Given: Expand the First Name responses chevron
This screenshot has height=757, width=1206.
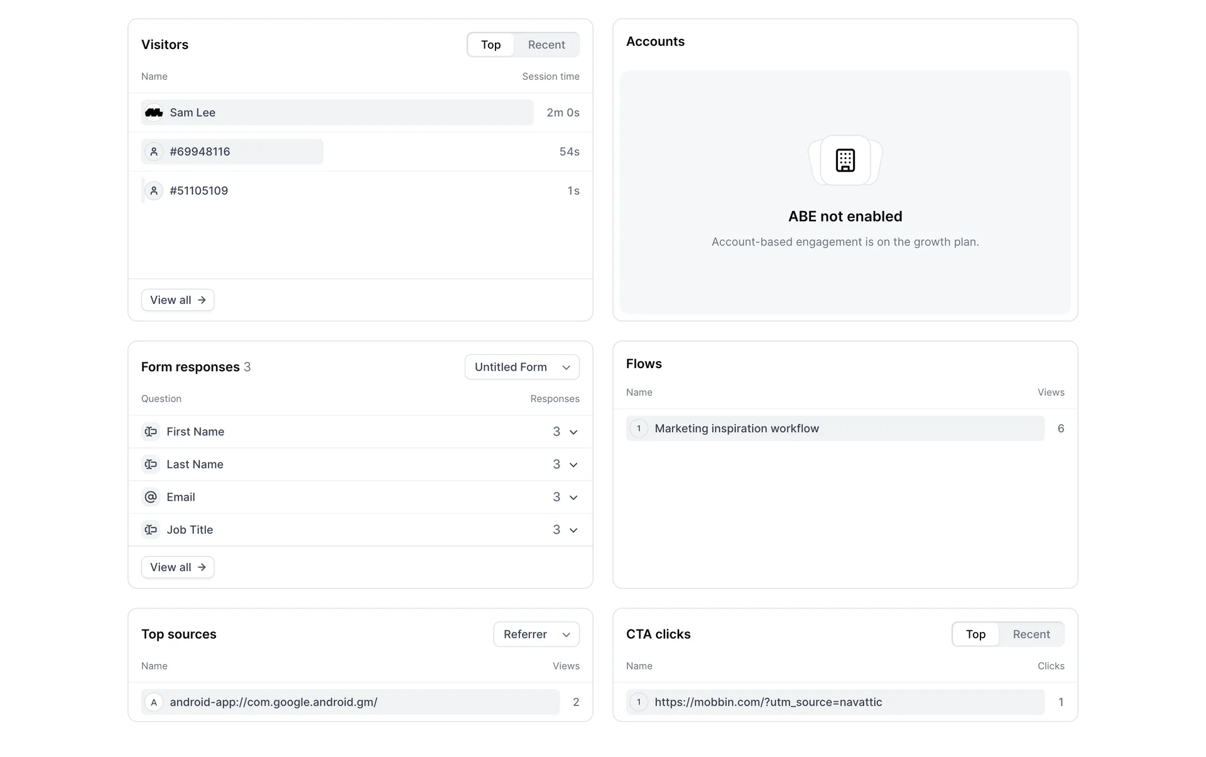Looking at the screenshot, I should [x=573, y=432].
